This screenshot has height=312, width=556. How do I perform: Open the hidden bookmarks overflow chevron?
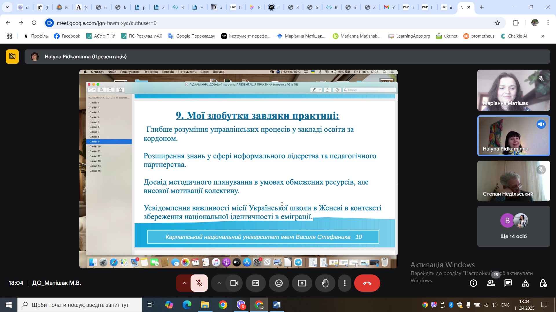click(543, 36)
